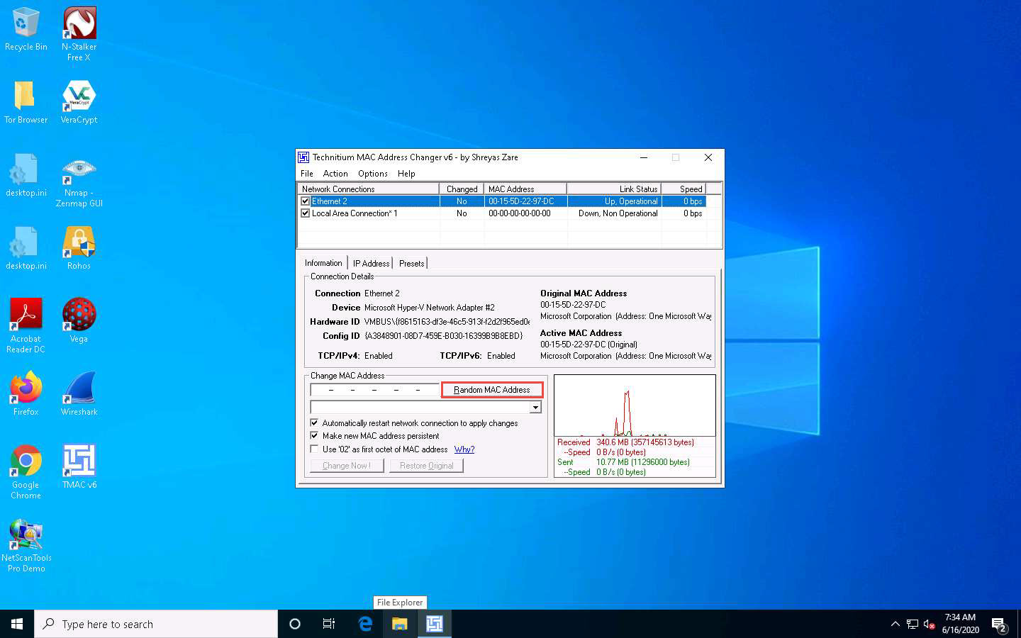The image size is (1021, 638).
Task: Open NetScanTools Pro Demo shortcut
Action: pyautogui.click(x=26, y=545)
